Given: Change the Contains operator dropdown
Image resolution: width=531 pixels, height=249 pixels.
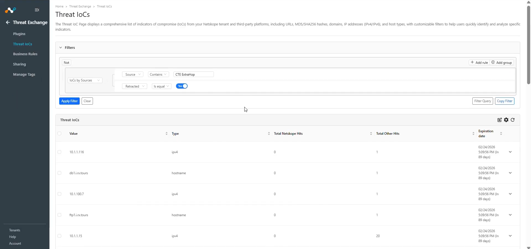Looking at the screenshot, I should click(159, 75).
